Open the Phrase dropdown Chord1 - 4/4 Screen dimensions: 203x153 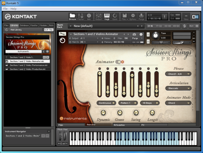tap(178, 74)
